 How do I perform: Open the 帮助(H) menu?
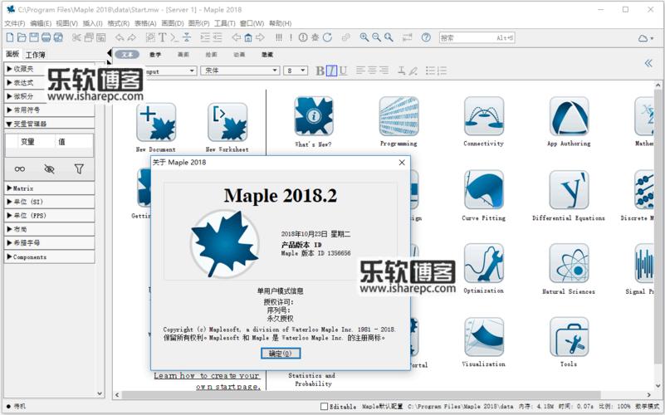point(281,23)
